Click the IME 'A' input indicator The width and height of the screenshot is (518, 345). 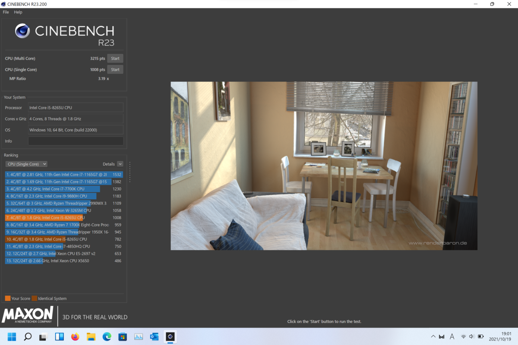point(452,336)
